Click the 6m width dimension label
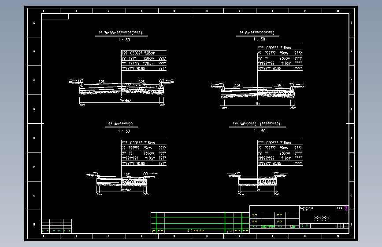Viewport: 382px width, 247px height. tap(258, 103)
